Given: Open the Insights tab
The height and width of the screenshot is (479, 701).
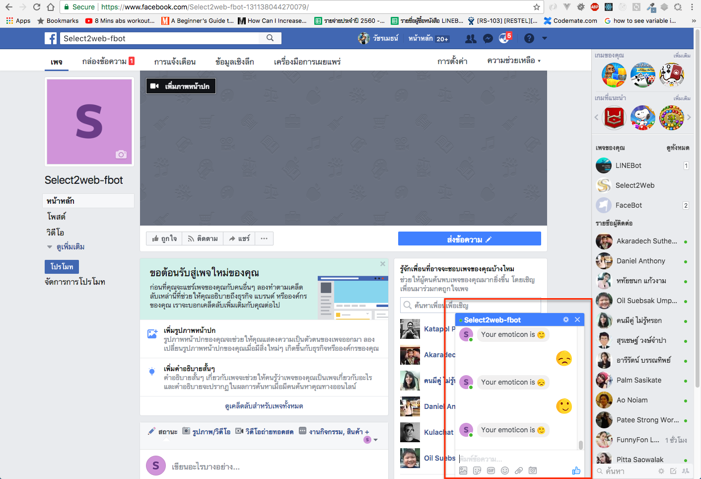Looking at the screenshot, I should (235, 62).
